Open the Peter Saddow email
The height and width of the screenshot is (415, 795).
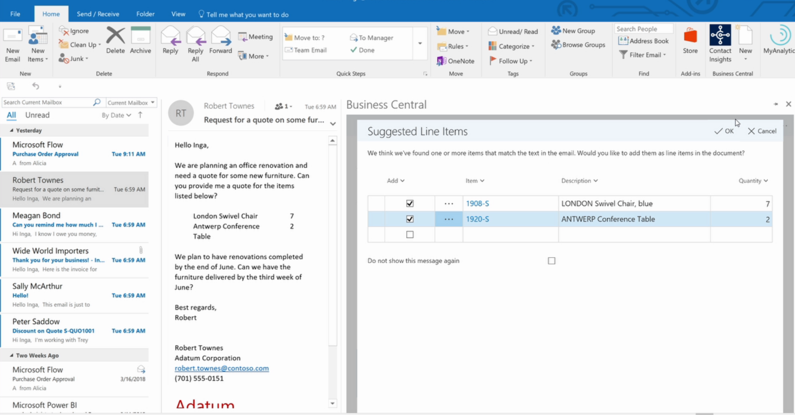[x=75, y=331]
